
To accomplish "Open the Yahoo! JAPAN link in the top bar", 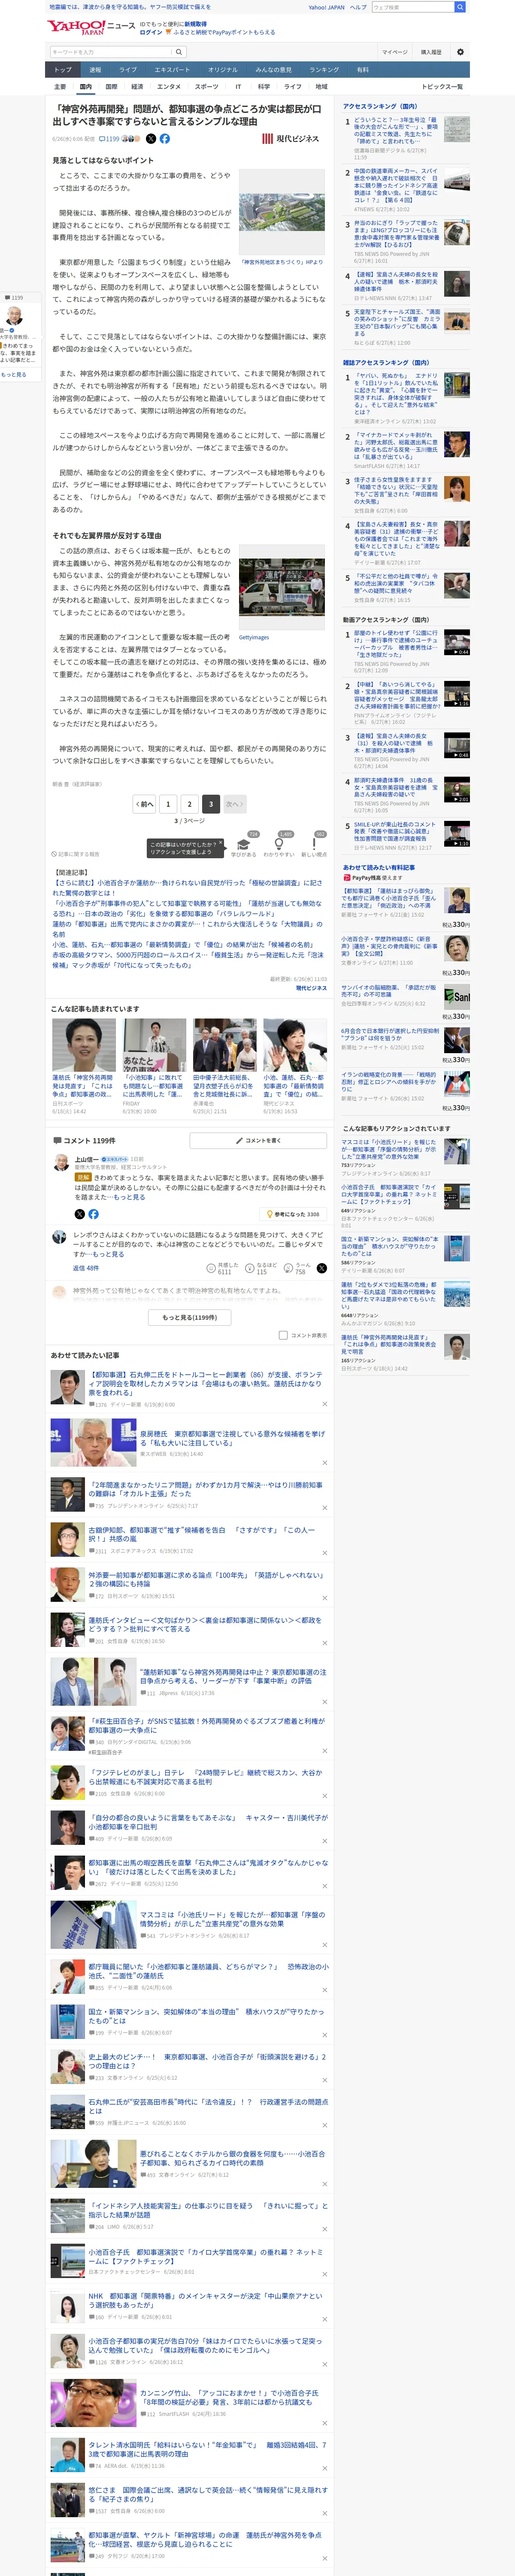I will click(326, 7).
